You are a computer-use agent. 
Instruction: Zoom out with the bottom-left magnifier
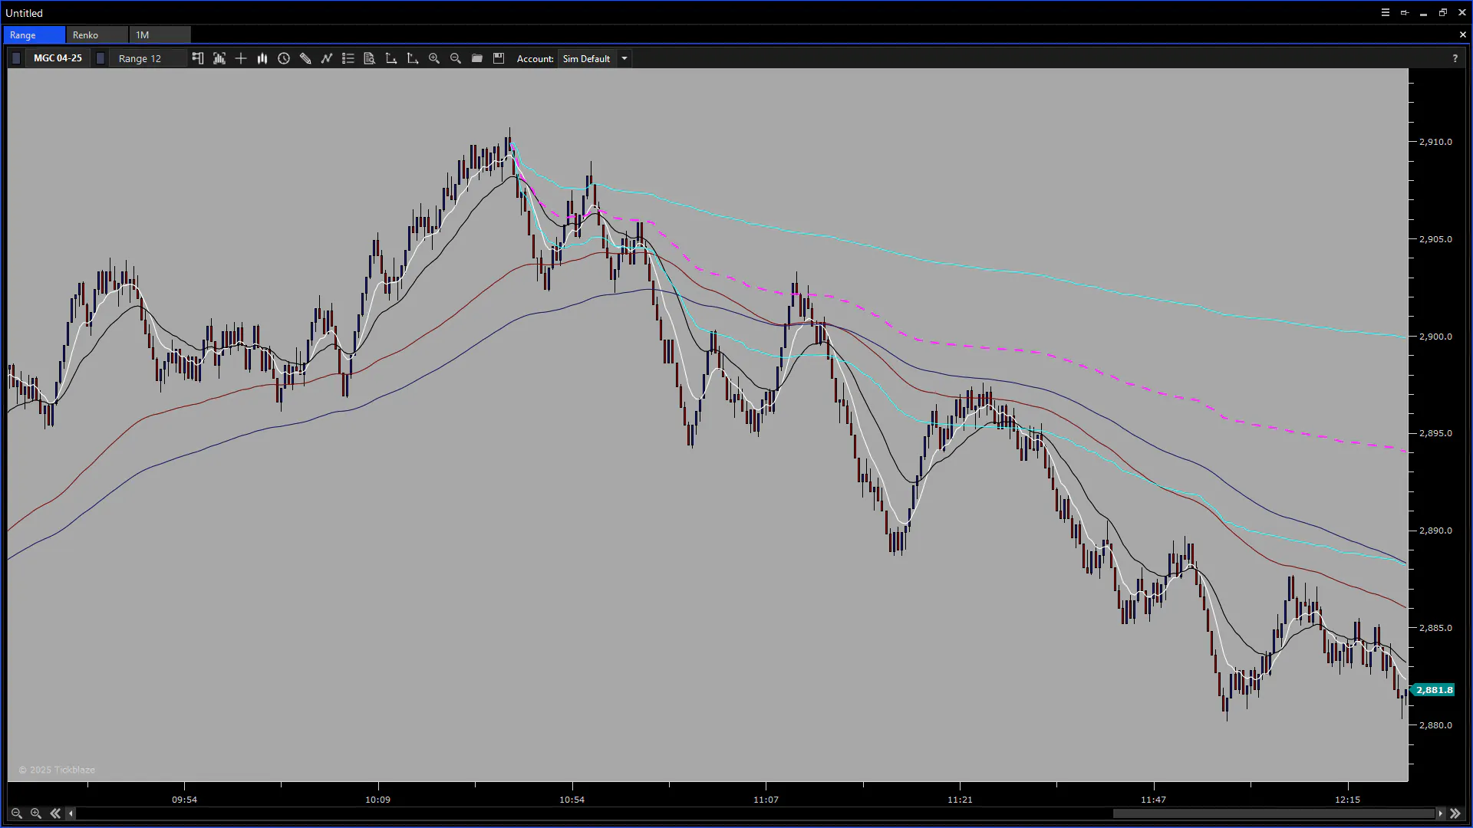coord(17,813)
